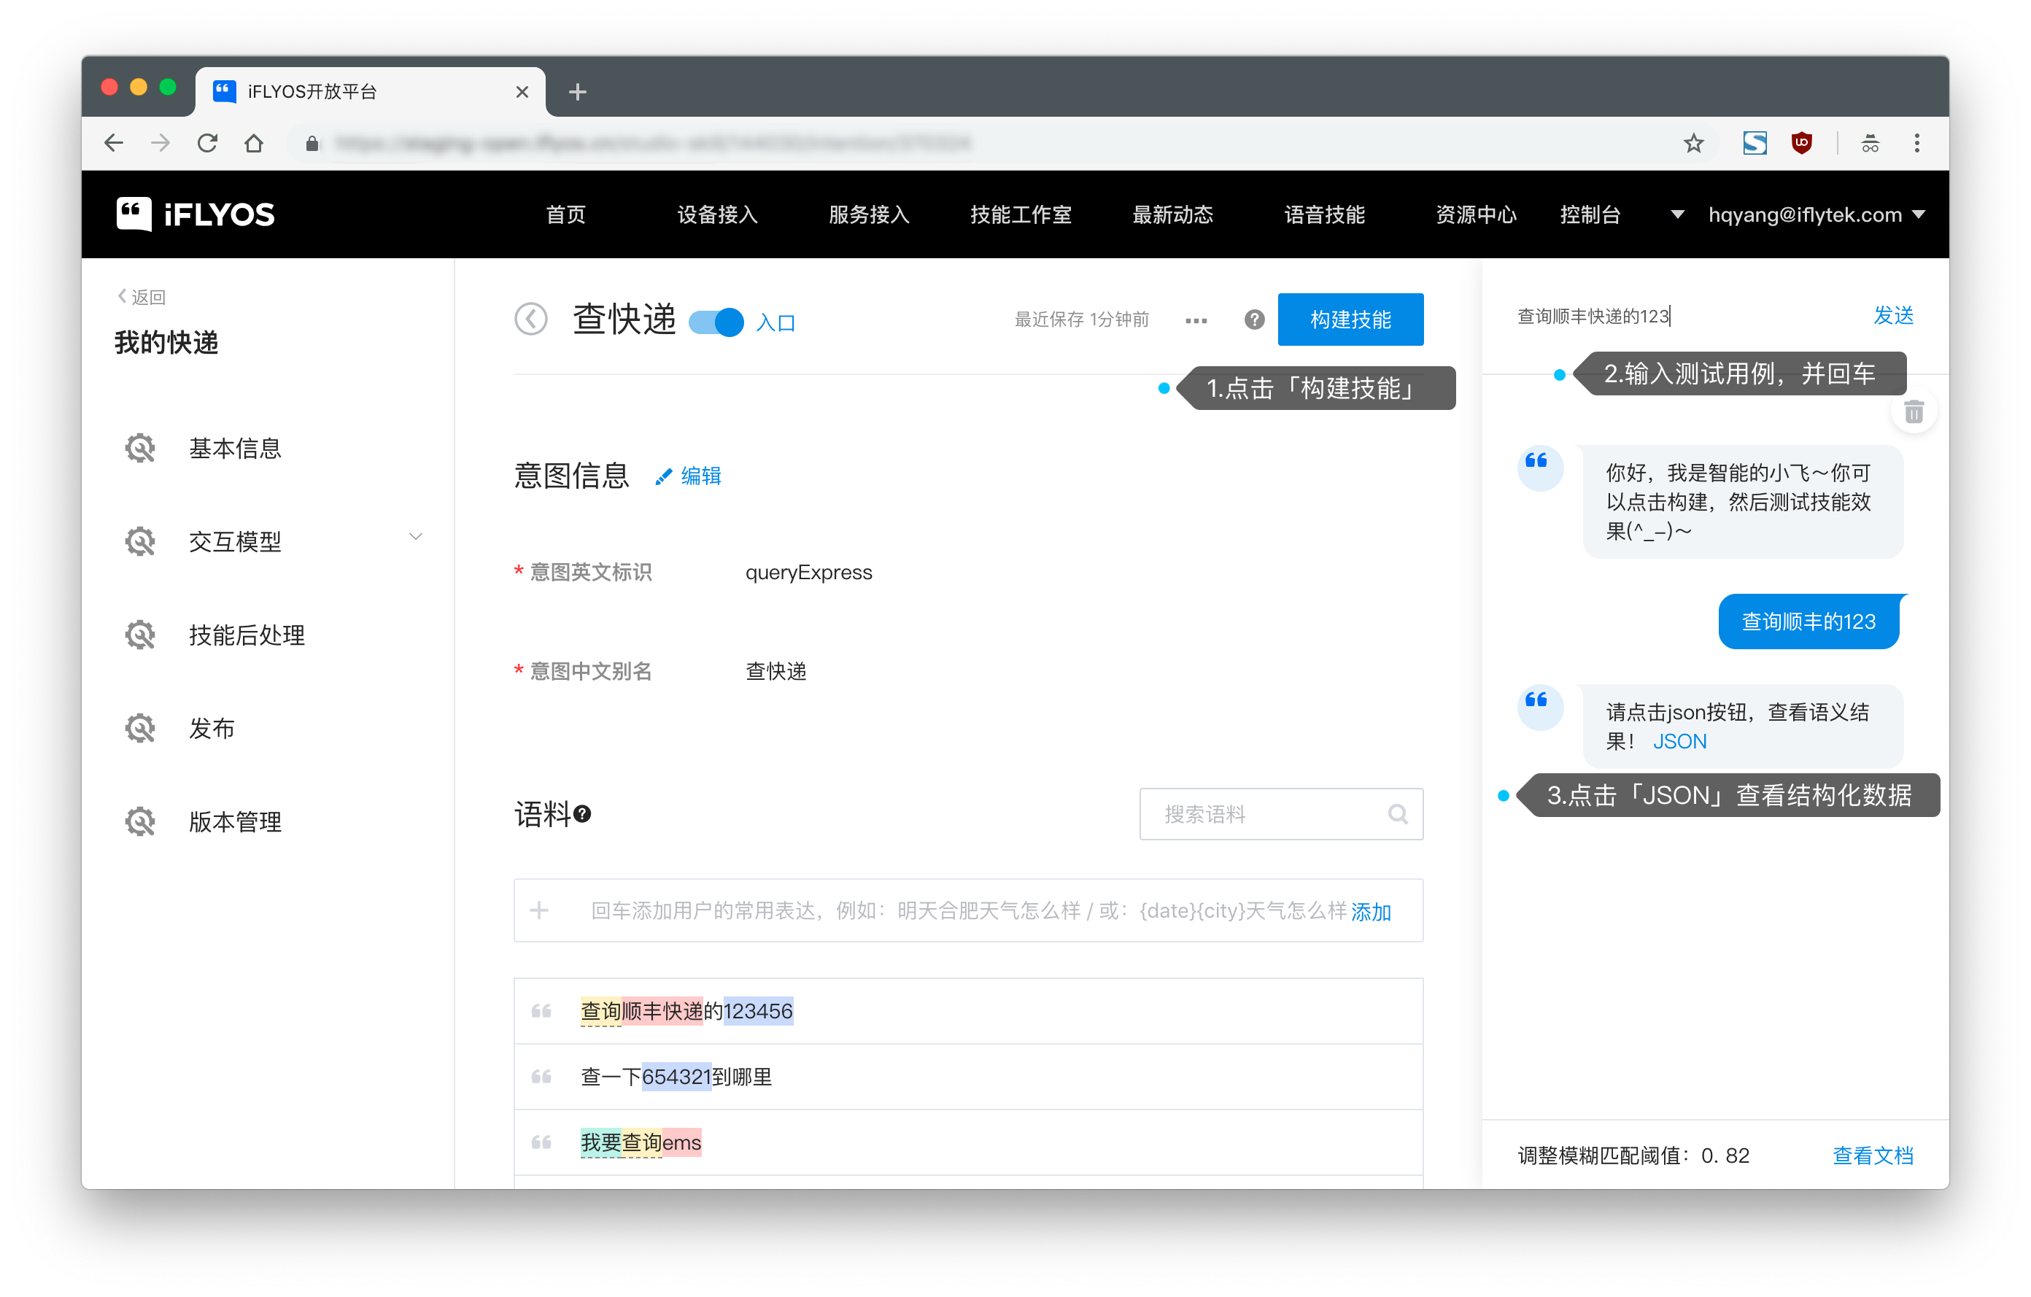
Task: Select 技能后处理 in the sidebar
Action: 247,635
